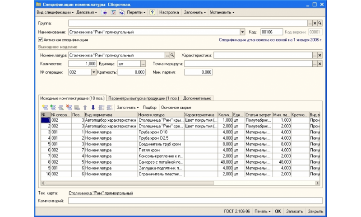Image resolution: width=361 pixels, height=217 pixels.
Task: Click the add row icon in table toolbar
Action: coord(45,108)
